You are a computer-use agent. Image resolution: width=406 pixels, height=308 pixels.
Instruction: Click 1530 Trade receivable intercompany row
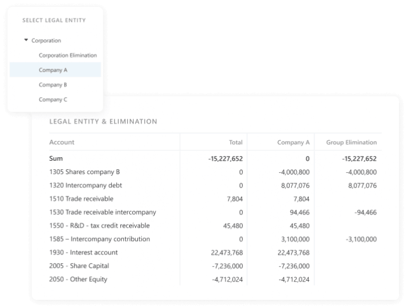[x=102, y=213]
